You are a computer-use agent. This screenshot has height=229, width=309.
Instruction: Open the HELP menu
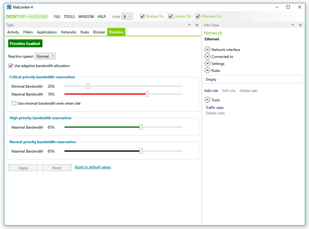click(x=102, y=17)
